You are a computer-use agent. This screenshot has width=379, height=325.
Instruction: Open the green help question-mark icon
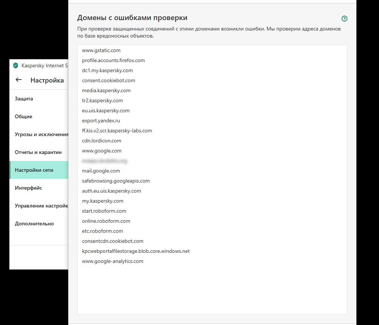[x=344, y=19]
